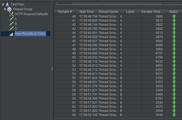
Task: Click sample time value 5353
Action: tap(159, 82)
